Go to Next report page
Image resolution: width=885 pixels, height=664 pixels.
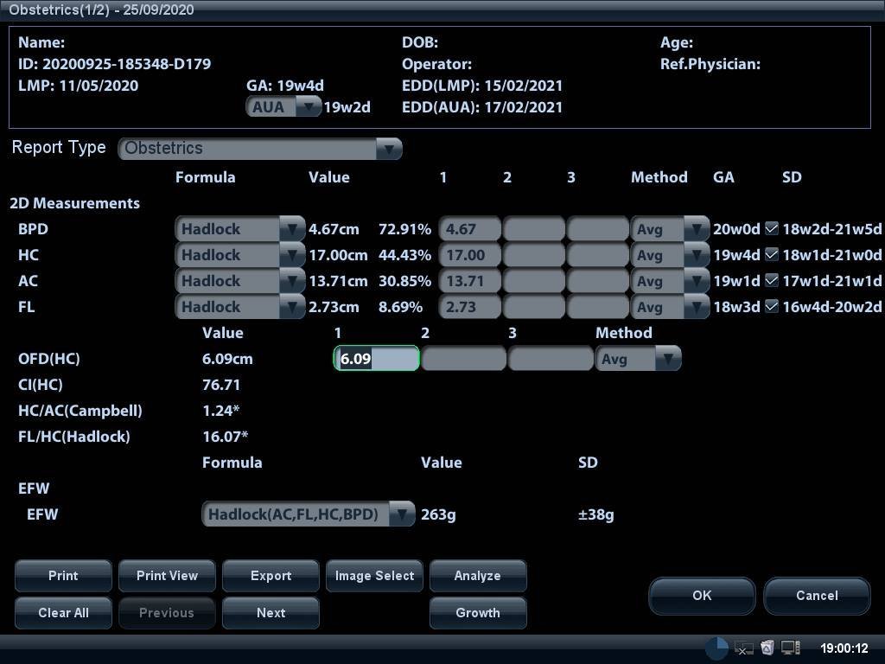[x=271, y=613]
